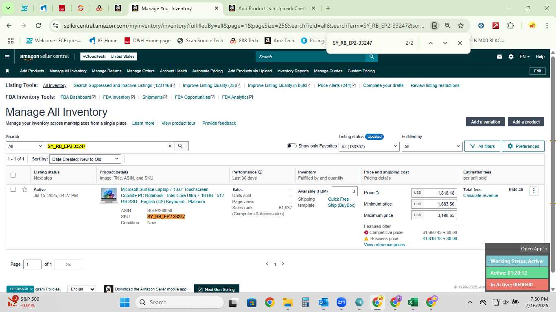Reload the page in the browser
Viewport: 556px width, 312px height.
[x=38, y=26]
